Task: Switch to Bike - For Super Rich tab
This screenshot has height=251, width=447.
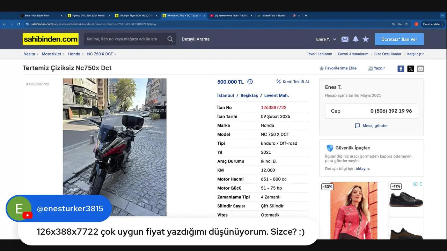Action: (41, 15)
